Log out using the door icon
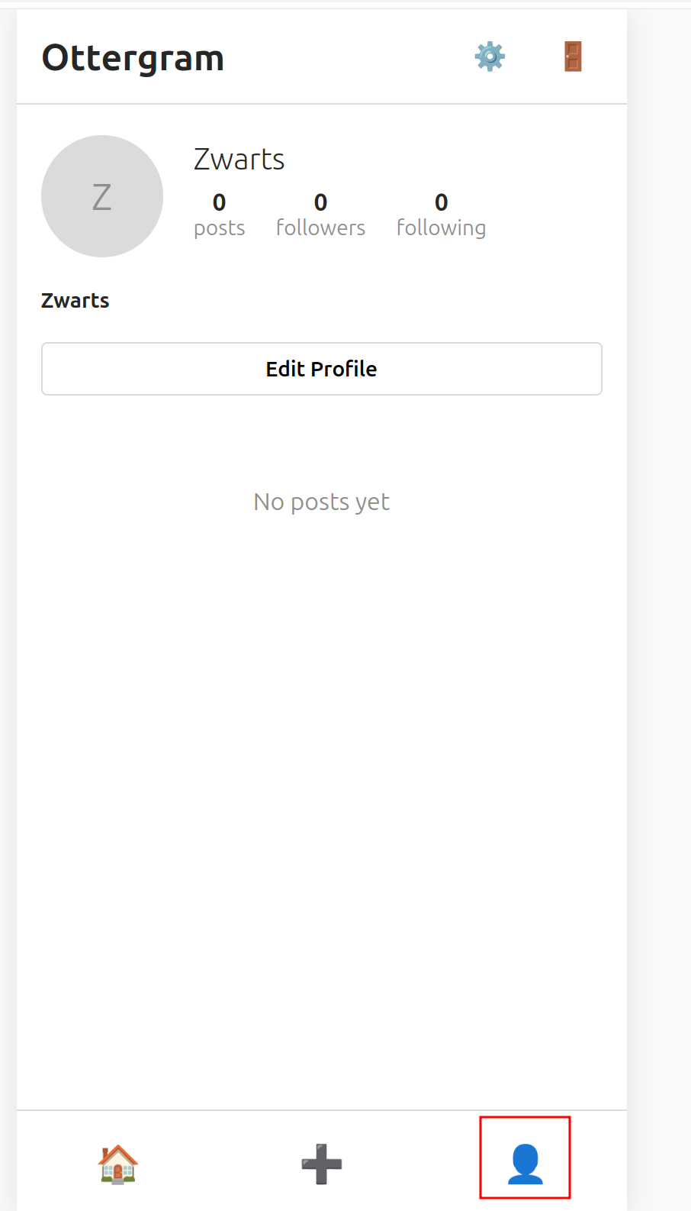 point(573,57)
